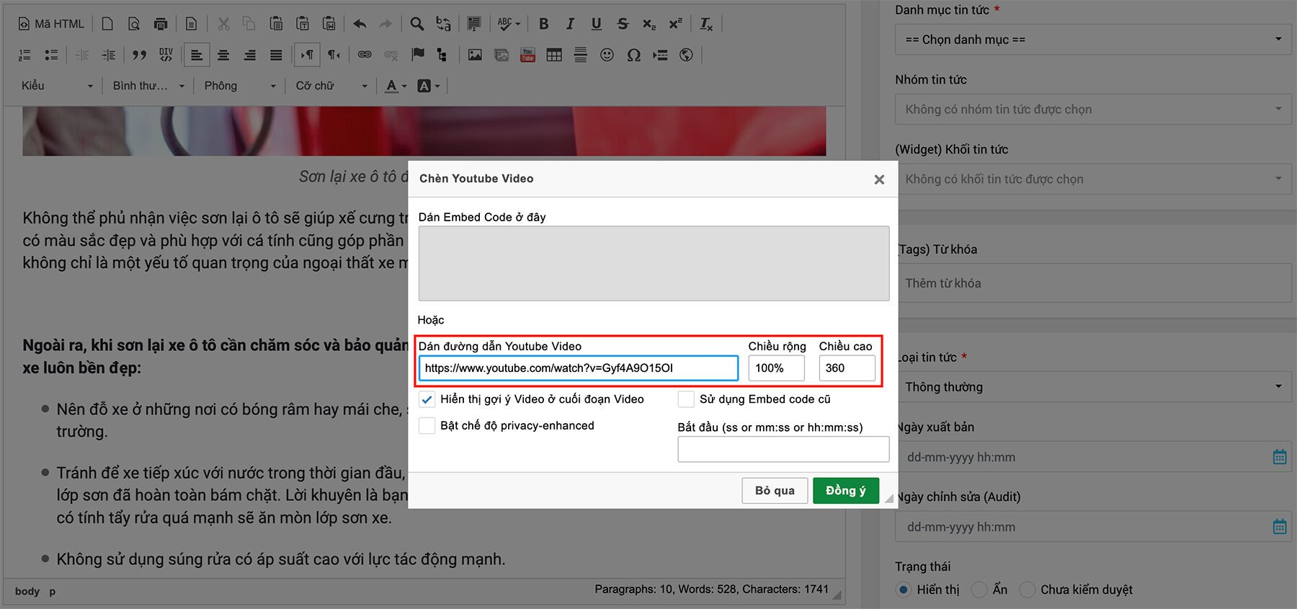Toggle bold formatting in the toolbar
The image size is (1297, 609).
point(544,25)
